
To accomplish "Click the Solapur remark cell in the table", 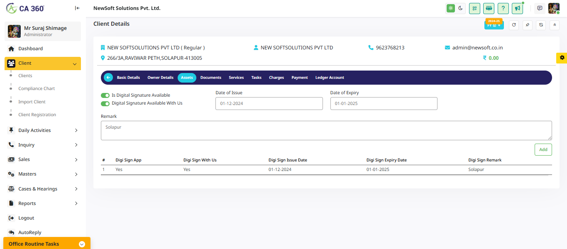I will [x=476, y=169].
